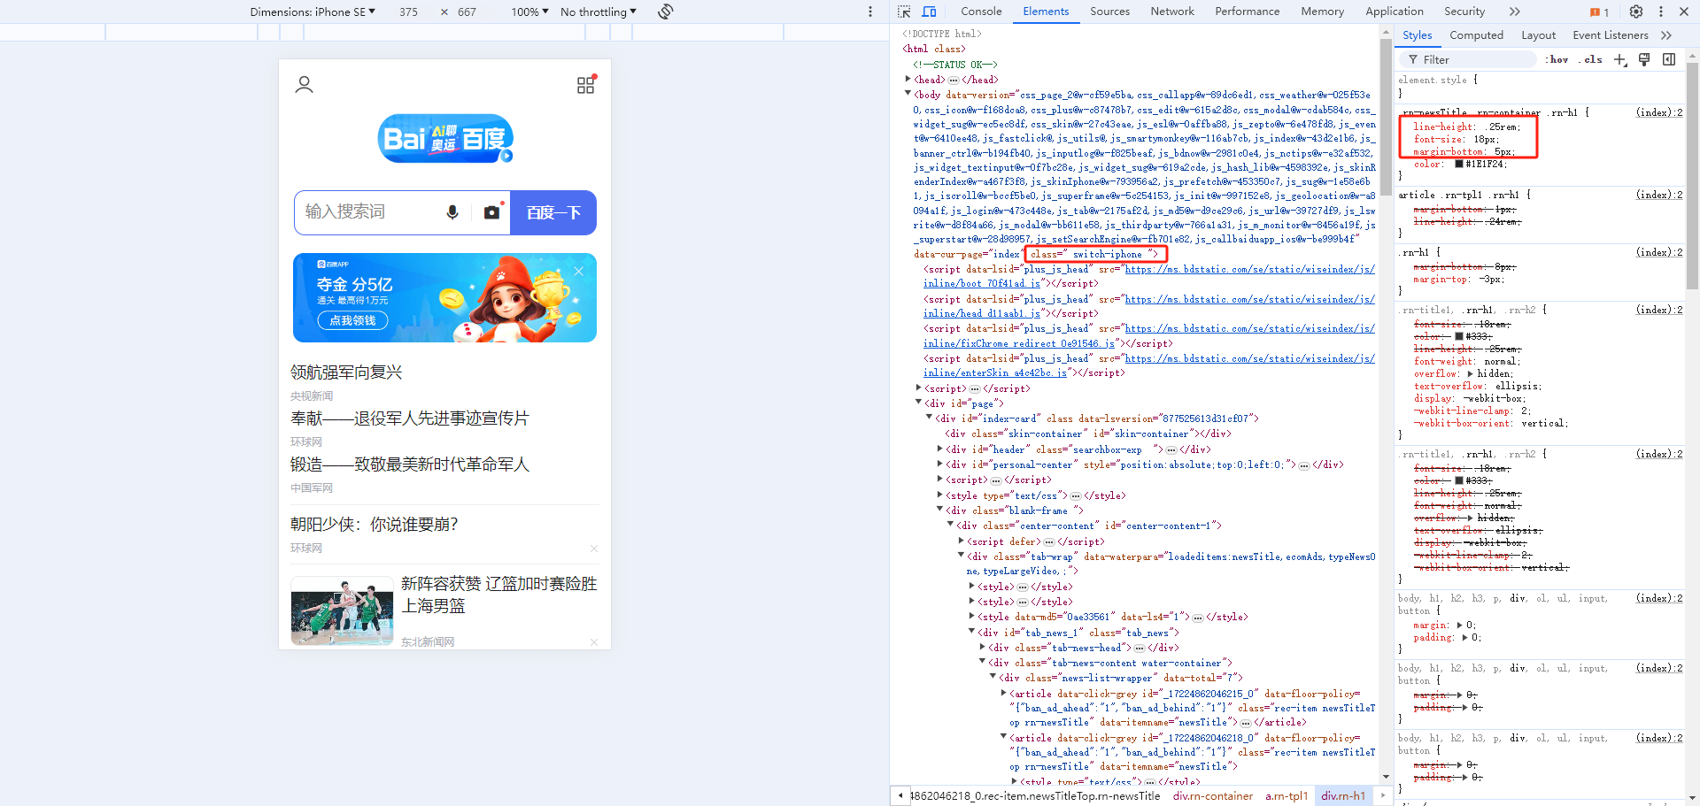The height and width of the screenshot is (806, 1700).
Task: Expand the div id="header" node
Action: (939, 449)
